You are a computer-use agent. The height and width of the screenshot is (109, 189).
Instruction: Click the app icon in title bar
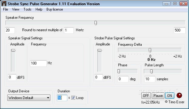coord(4,4)
